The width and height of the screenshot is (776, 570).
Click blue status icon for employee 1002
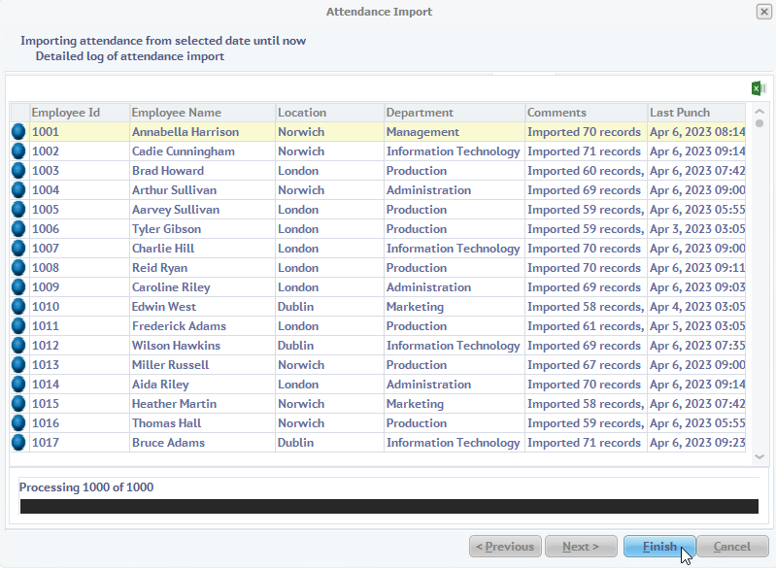coord(18,151)
